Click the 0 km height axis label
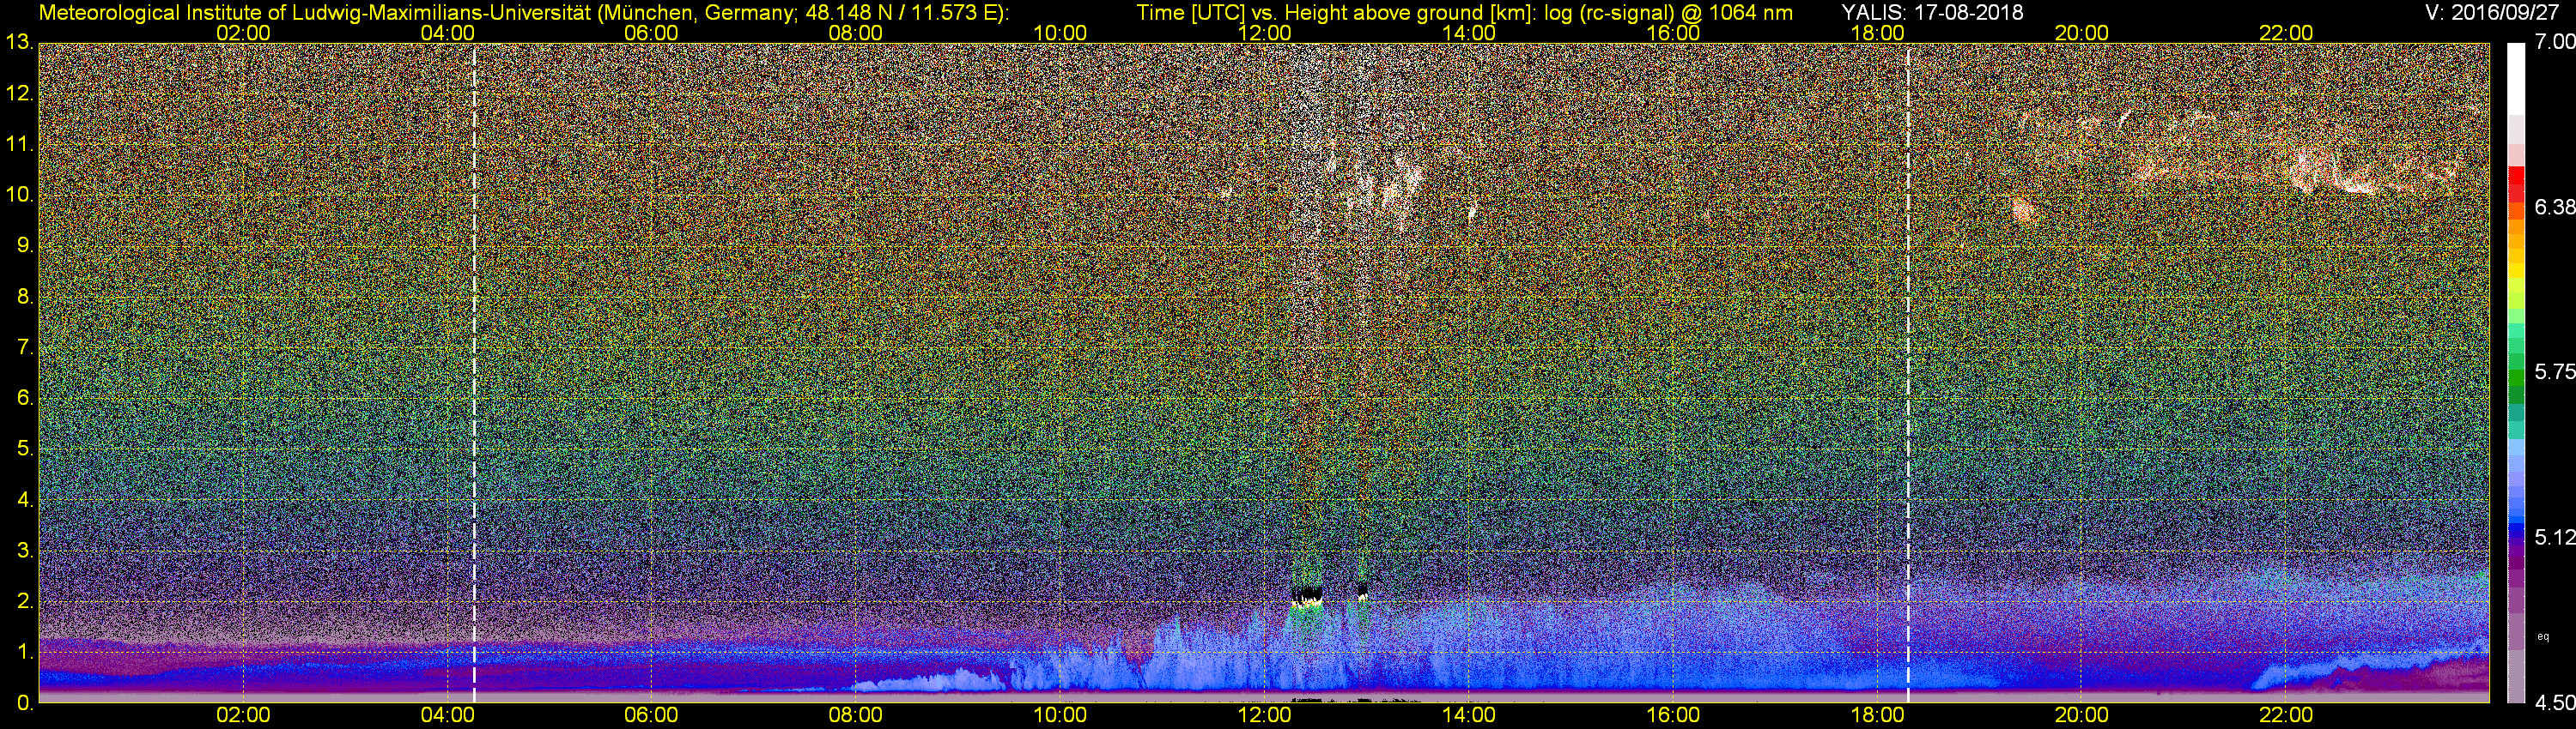 tap(23, 703)
